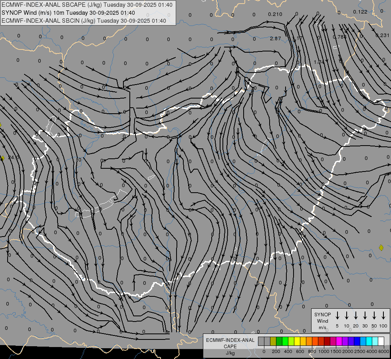Click the J/kg unit label in legend

click(x=230, y=353)
